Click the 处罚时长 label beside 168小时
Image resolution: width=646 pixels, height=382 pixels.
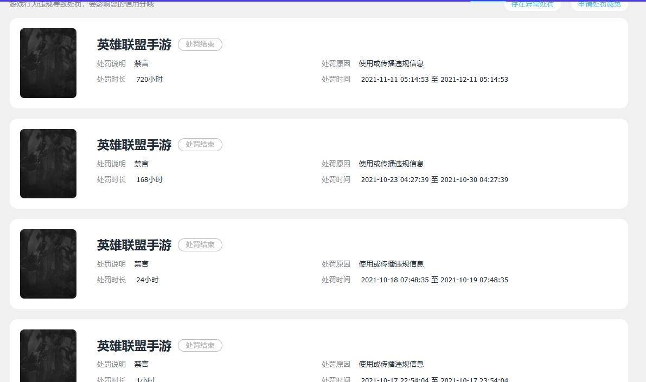(x=111, y=180)
